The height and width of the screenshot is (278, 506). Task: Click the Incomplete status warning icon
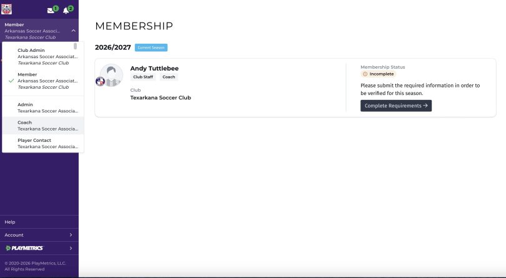pyautogui.click(x=365, y=74)
